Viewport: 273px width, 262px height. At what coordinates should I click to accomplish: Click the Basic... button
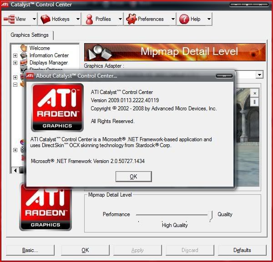coord(30,250)
